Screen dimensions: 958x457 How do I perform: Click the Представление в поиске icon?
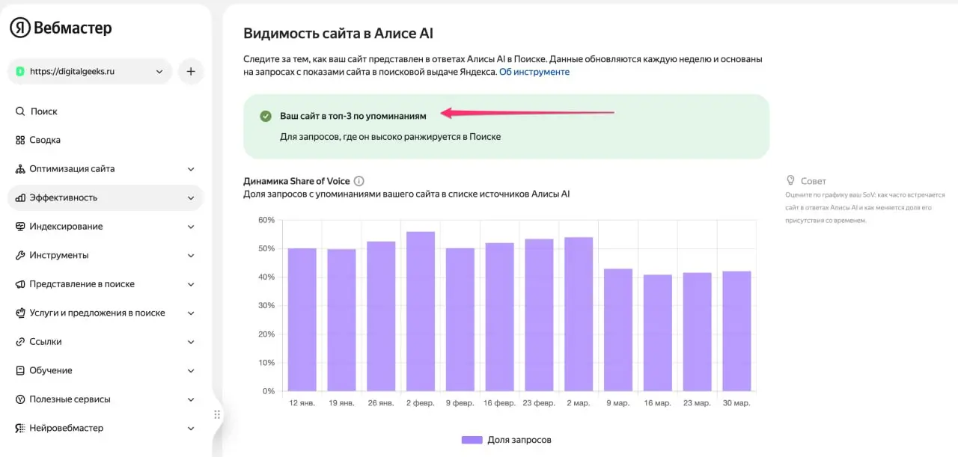pyautogui.click(x=20, y=284)
